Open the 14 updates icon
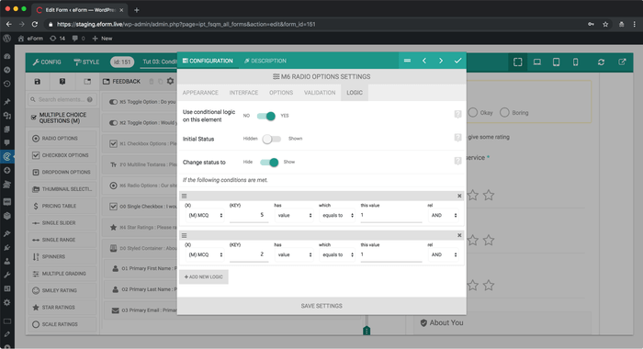Image resolution: width=643 pixels, height=349 pixels. (57, 39)
